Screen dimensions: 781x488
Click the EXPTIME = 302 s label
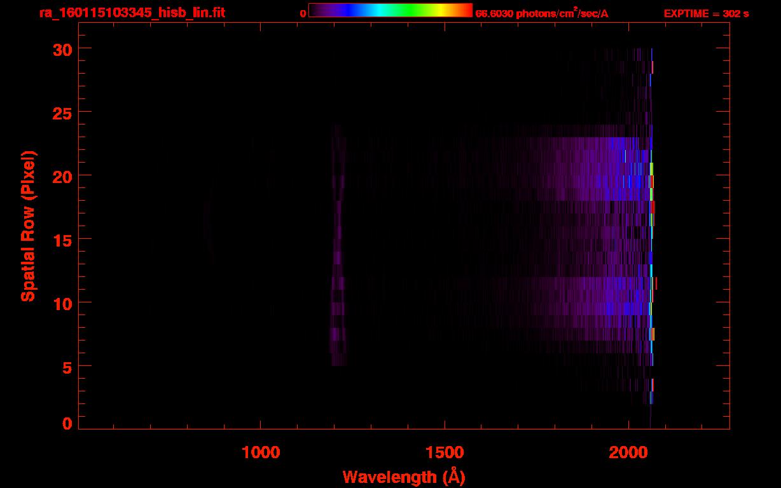[x=706, y=13]
